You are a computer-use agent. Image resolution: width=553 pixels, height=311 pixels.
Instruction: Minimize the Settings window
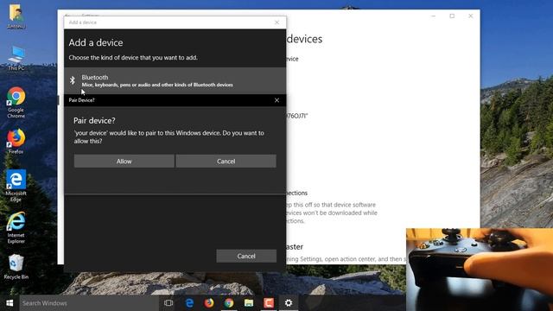[434, 16]
